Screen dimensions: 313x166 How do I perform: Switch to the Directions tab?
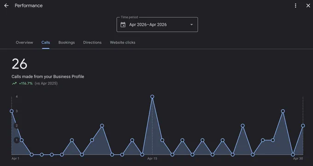[x=92, y=42]
